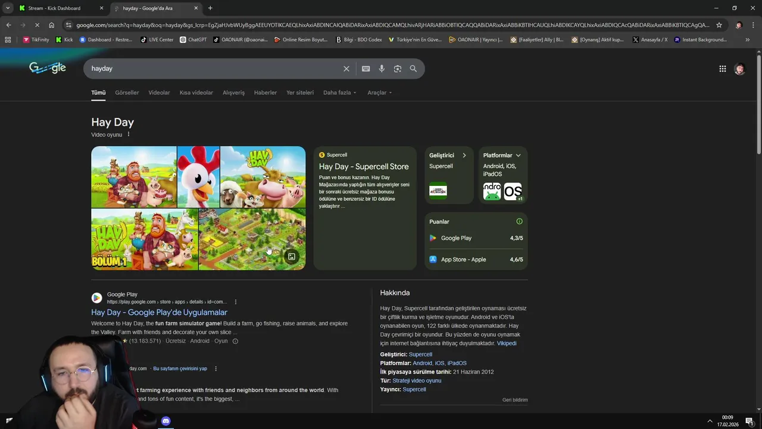Open Discord from the taskbar
The width and height of the screenshot is (762, 429).
[166, 421]
